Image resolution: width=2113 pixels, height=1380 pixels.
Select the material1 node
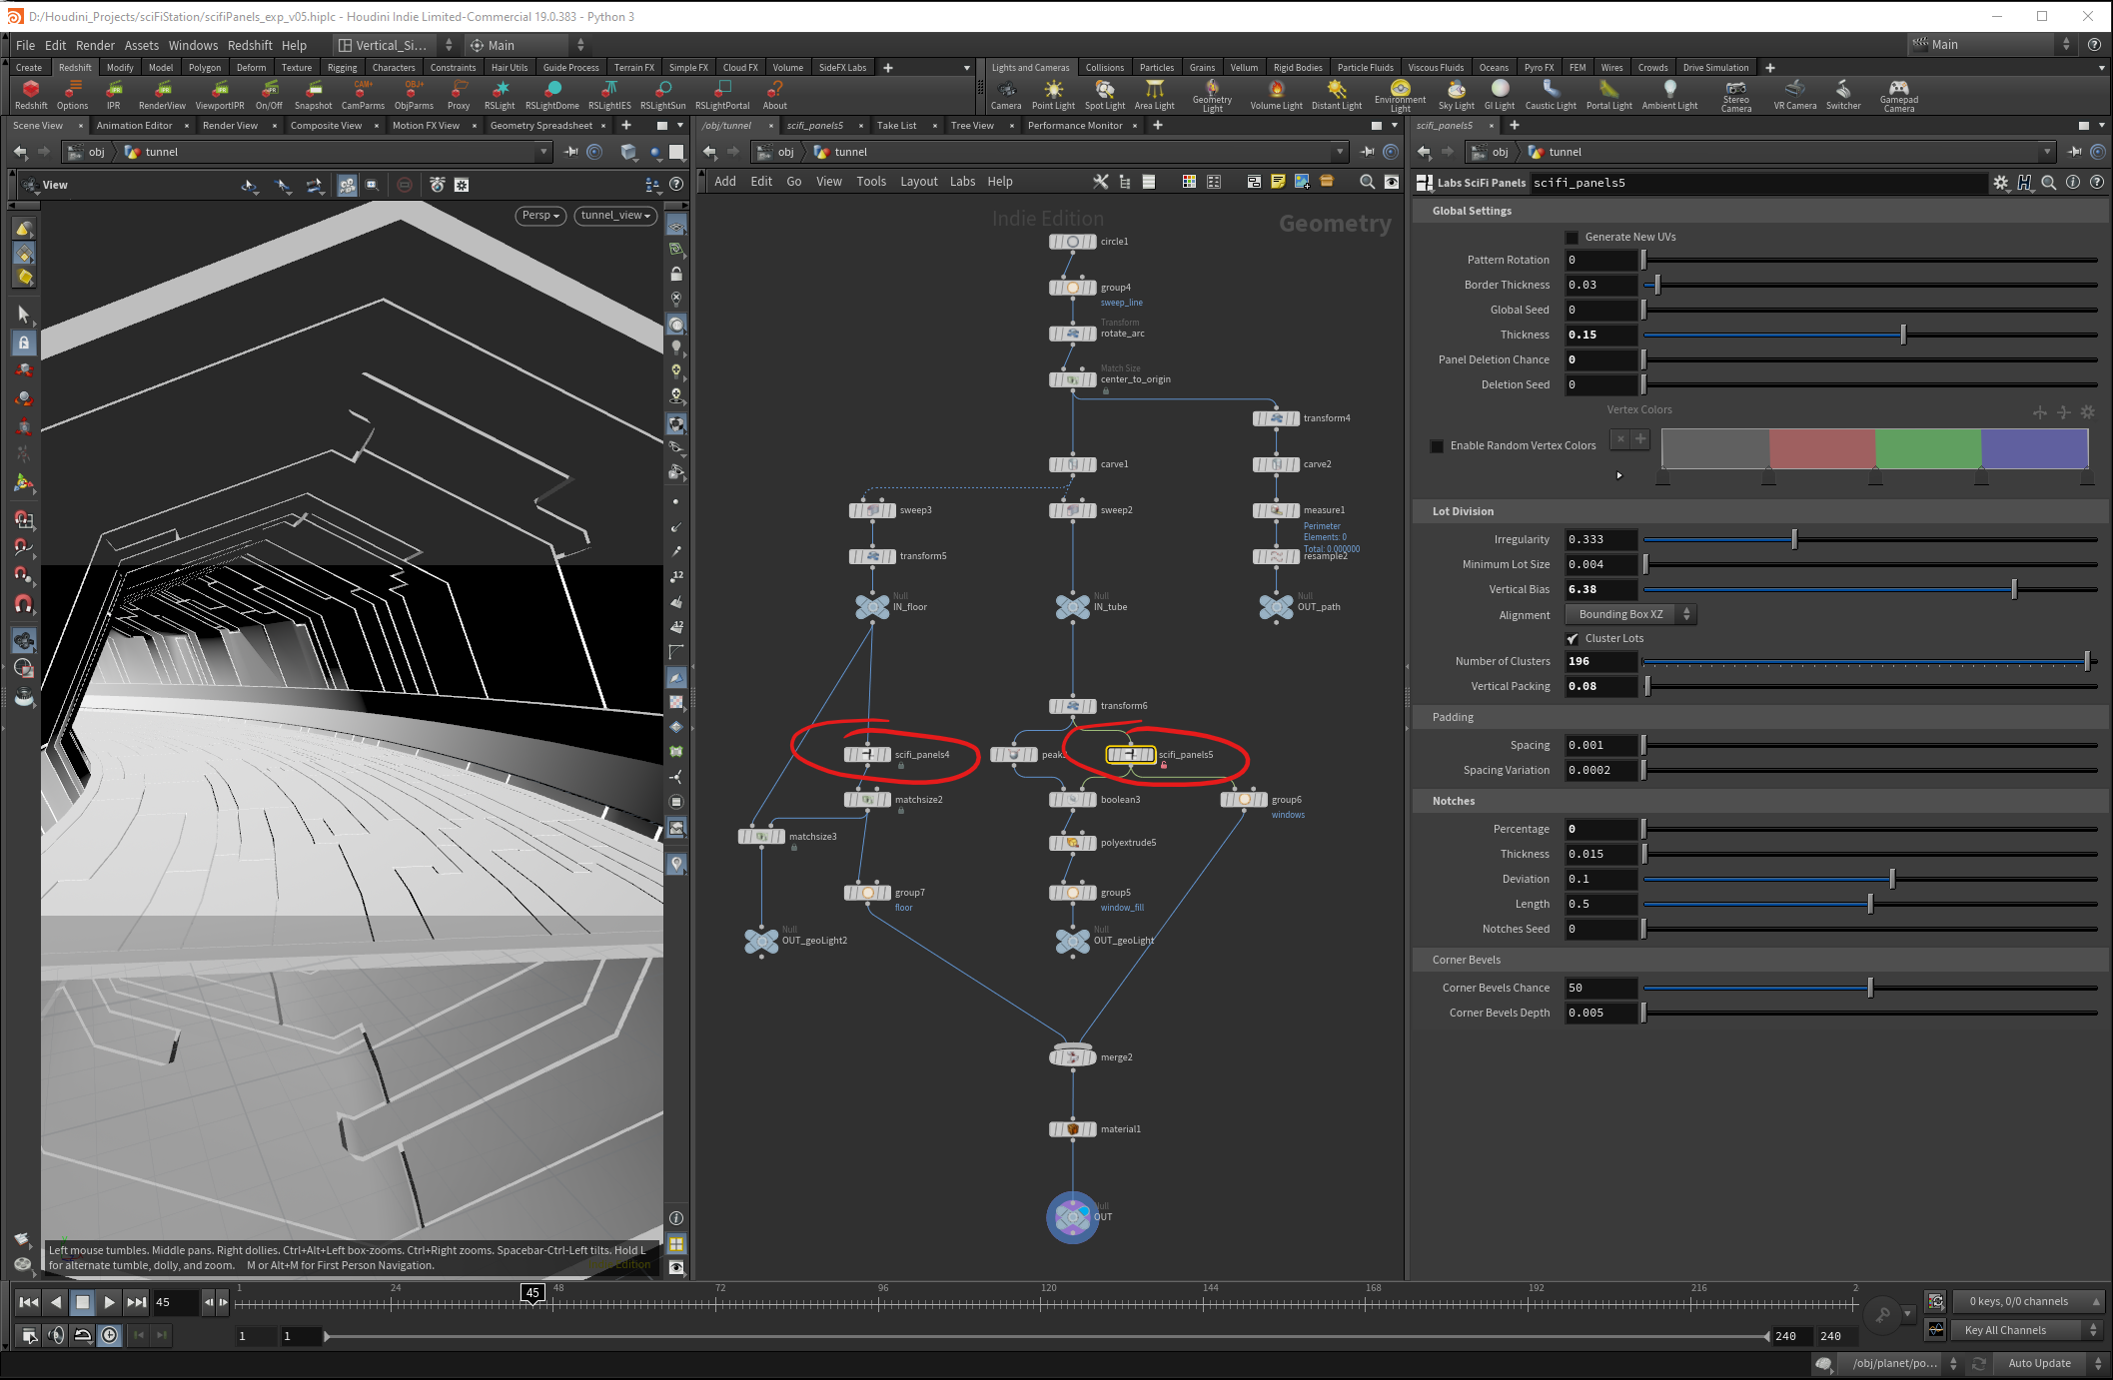pyautogui.click(x=1072, y=1129)
